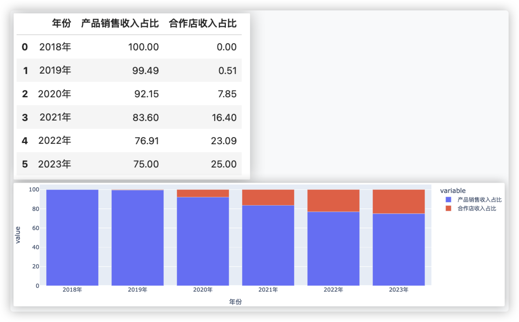Toggle 产品销售收入占比 series in chart legend
The image size is (519, 322).
point(479,200)
